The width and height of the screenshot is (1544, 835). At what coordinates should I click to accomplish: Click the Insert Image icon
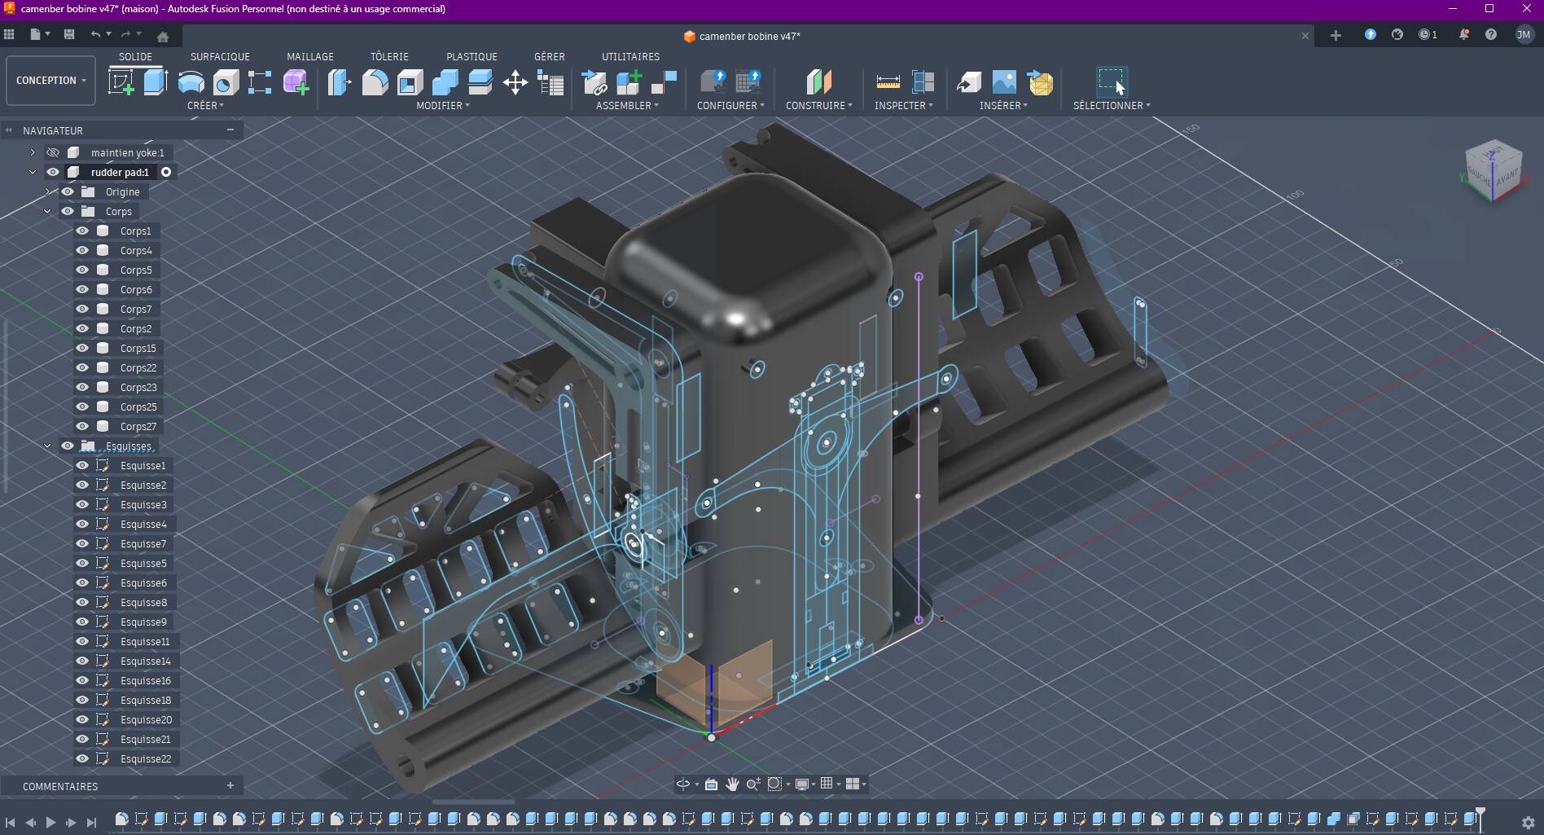(x=1004, y=82)
